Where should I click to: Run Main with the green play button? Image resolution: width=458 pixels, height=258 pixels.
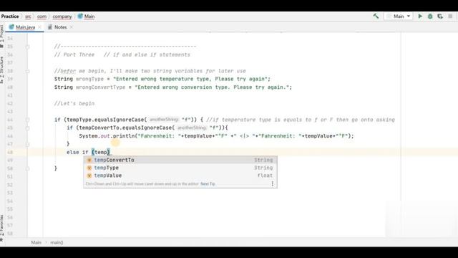pos(420,16)
